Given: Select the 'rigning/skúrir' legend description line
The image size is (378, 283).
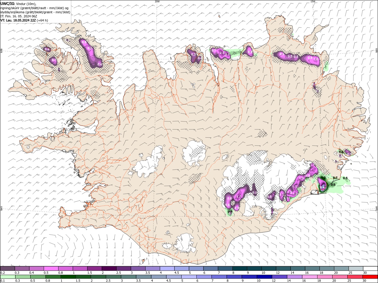Looking at the screenshot, I should pos(35,8).
